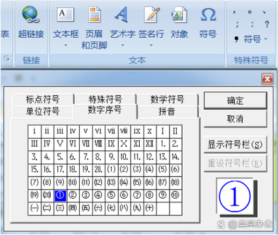The height and width of the screenshot is (235, 278).
Task: Insert the small circle period symbol
Action: coord(249,12)
